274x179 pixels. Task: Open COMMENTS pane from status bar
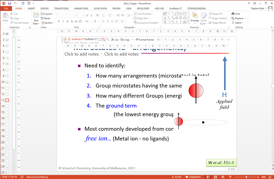(193, 177)
